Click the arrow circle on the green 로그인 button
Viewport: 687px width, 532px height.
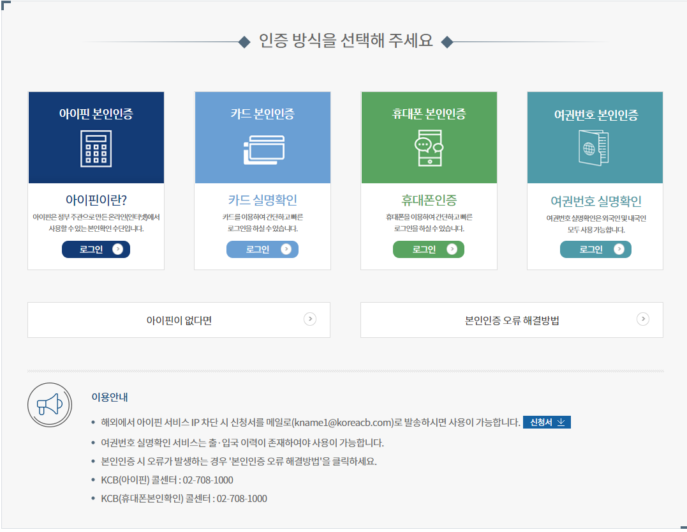pyautogui.click(x=452, y=249)
